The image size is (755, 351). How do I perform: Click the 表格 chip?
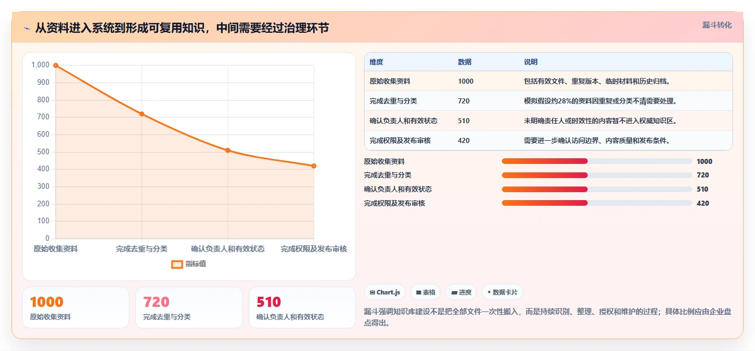(426, 292)
